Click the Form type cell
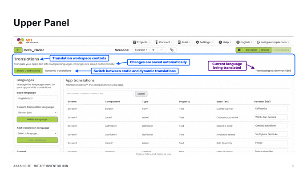Screen dimensions: 307x173 [145, 109]
